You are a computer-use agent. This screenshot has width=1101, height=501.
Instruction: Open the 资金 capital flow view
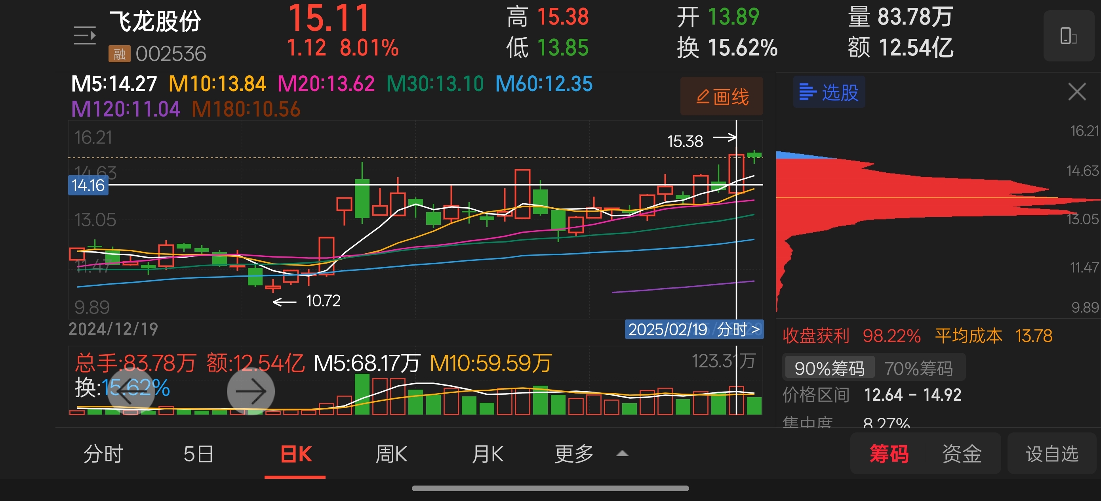pyautogui.click(x=962, y=453)
